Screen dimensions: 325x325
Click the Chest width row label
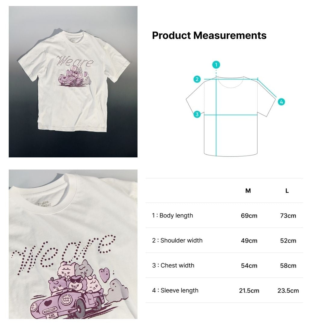point(173,265)
